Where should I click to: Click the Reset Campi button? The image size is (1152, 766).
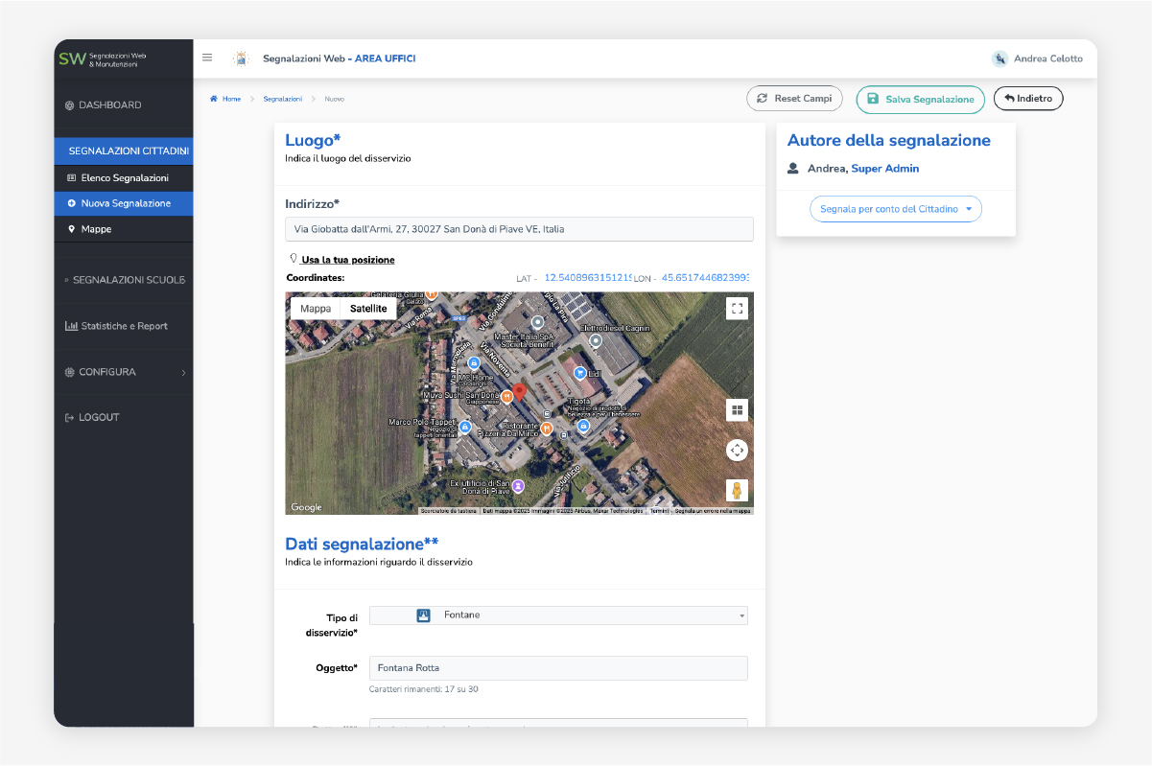794,99
